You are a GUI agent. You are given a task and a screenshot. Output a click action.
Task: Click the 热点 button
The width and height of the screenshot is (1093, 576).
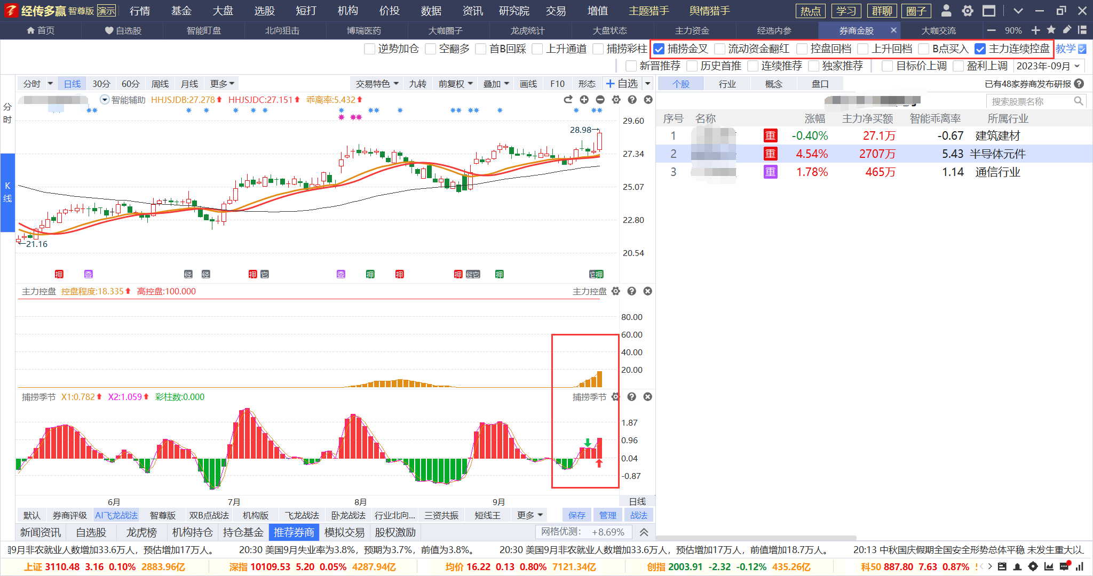[x=810, y=11]
